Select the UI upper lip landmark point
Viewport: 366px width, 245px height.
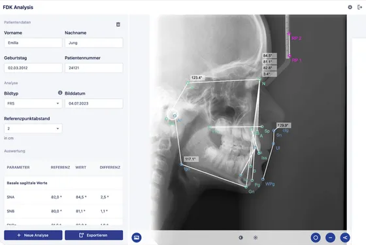point(273,144)
